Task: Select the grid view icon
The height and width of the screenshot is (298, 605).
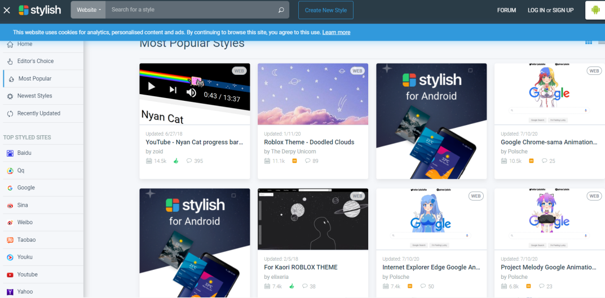Action: [x=589, y=42]
